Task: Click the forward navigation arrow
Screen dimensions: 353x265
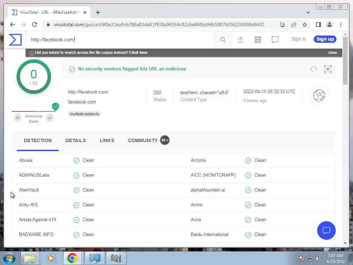Action: pyautogui.click(x=23, y=24)
